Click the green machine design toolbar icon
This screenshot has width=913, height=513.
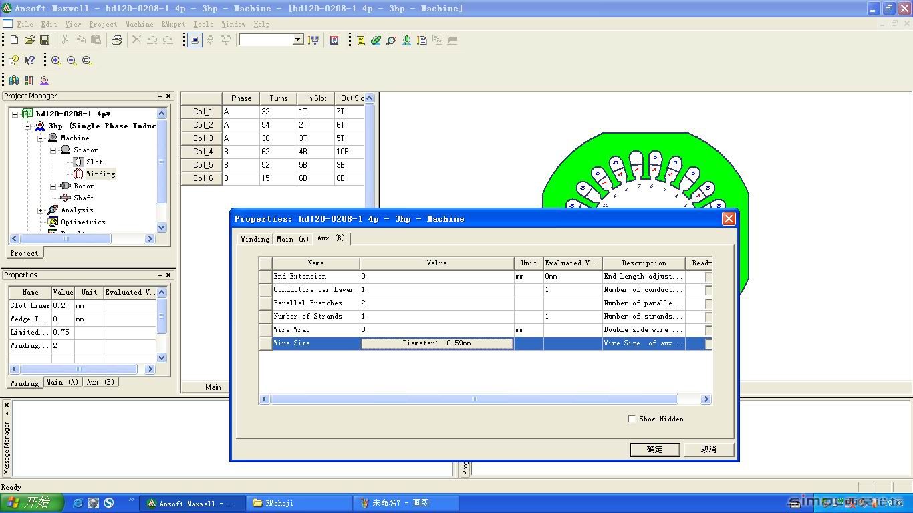click(x=406, y=40)
